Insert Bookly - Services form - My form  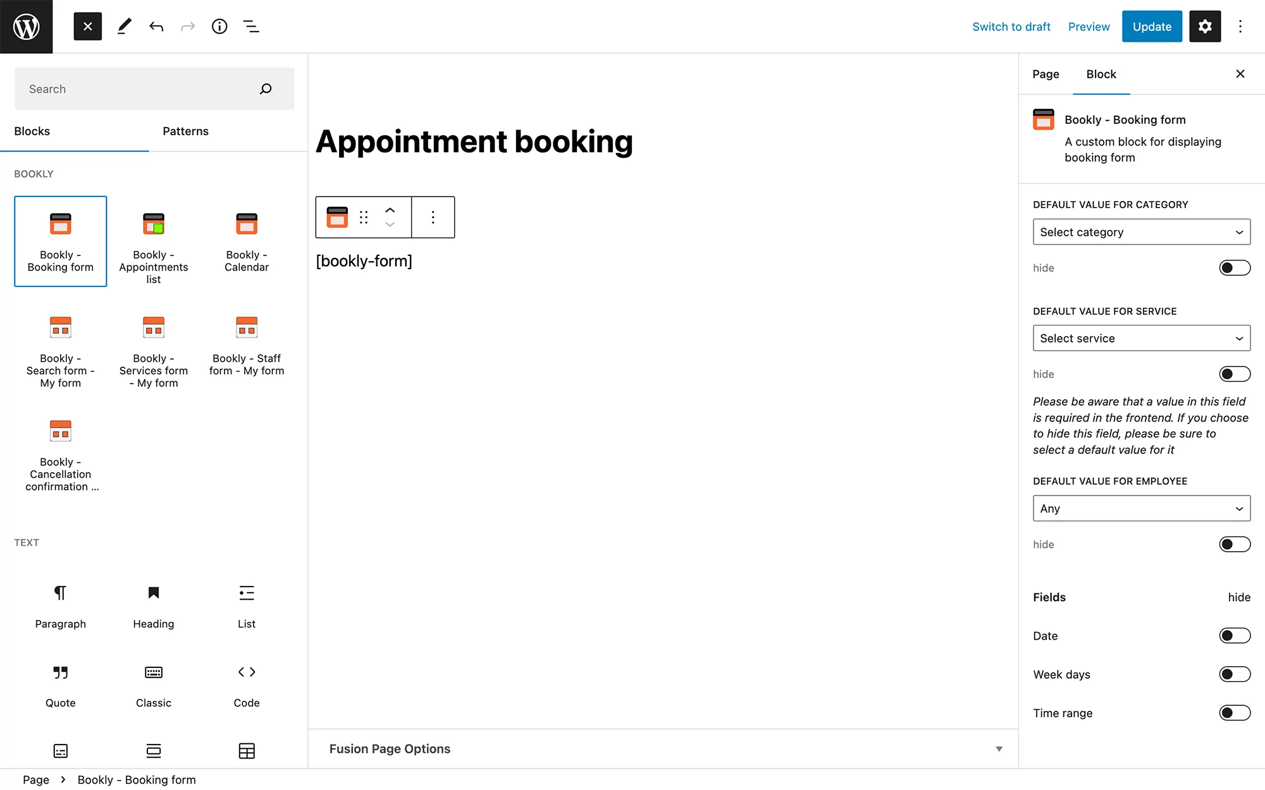click(154, 351)
